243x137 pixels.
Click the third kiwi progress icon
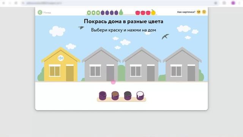point(98,13)
